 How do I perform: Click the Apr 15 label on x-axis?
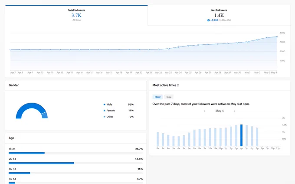89,73
